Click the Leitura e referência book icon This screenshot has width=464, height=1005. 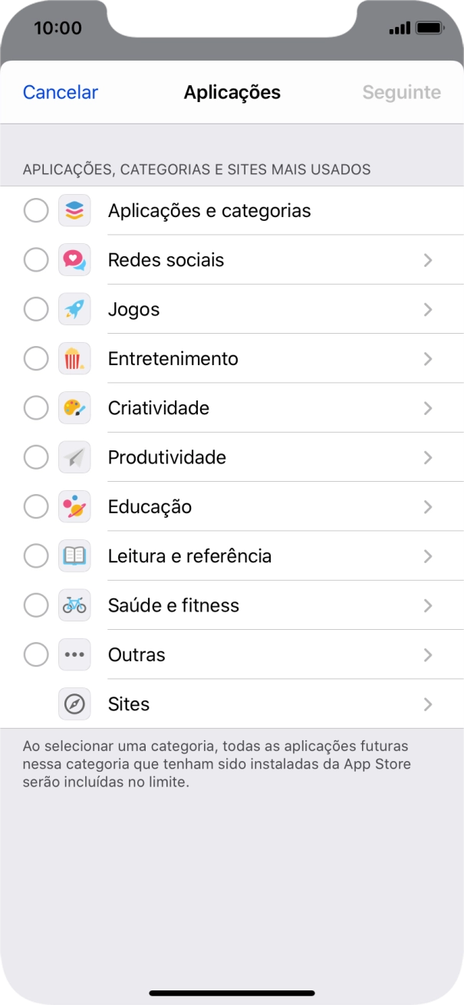coord(74,556)
